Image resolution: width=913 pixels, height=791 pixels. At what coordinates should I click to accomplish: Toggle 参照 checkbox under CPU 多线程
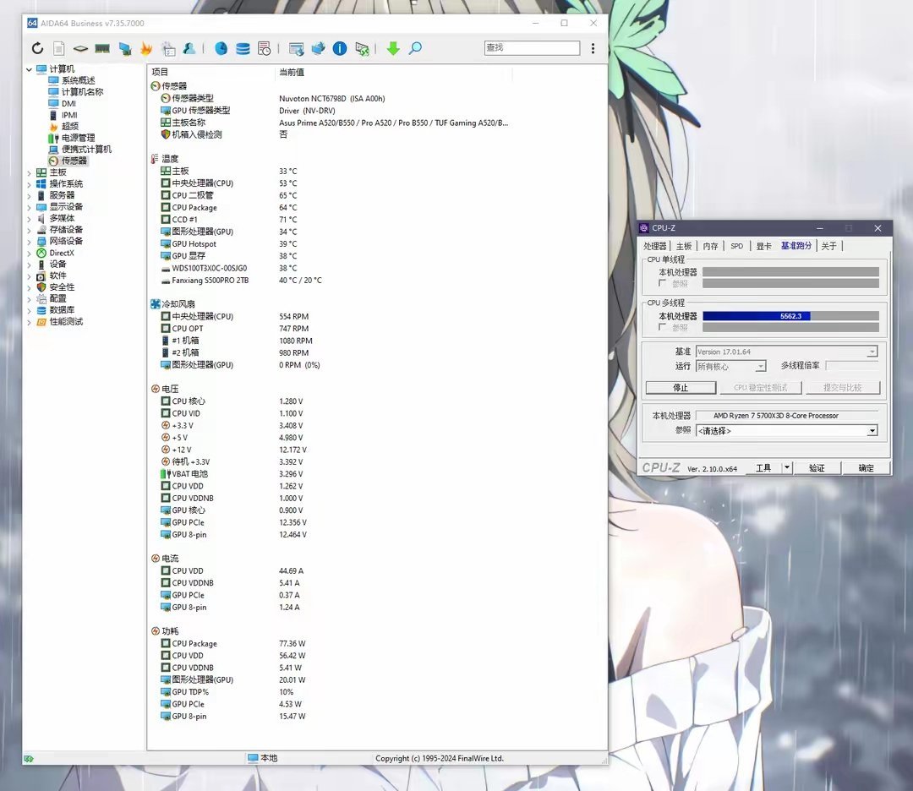click(662, 327)
